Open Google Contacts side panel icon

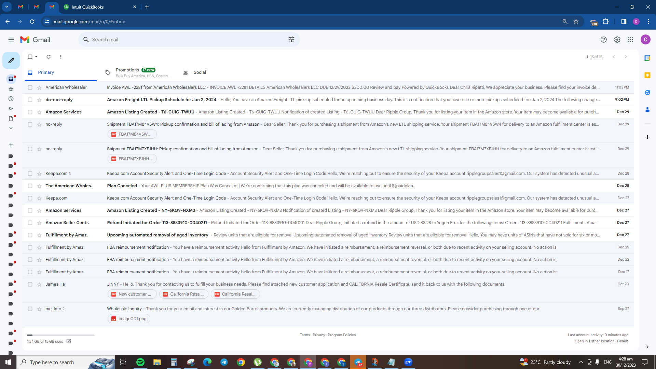point(647,110)
